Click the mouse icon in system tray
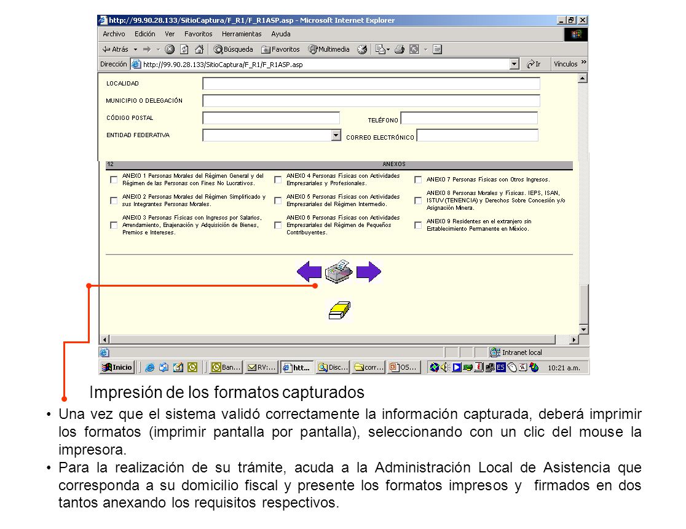The image size is (686, 529). tap(512, 367)
